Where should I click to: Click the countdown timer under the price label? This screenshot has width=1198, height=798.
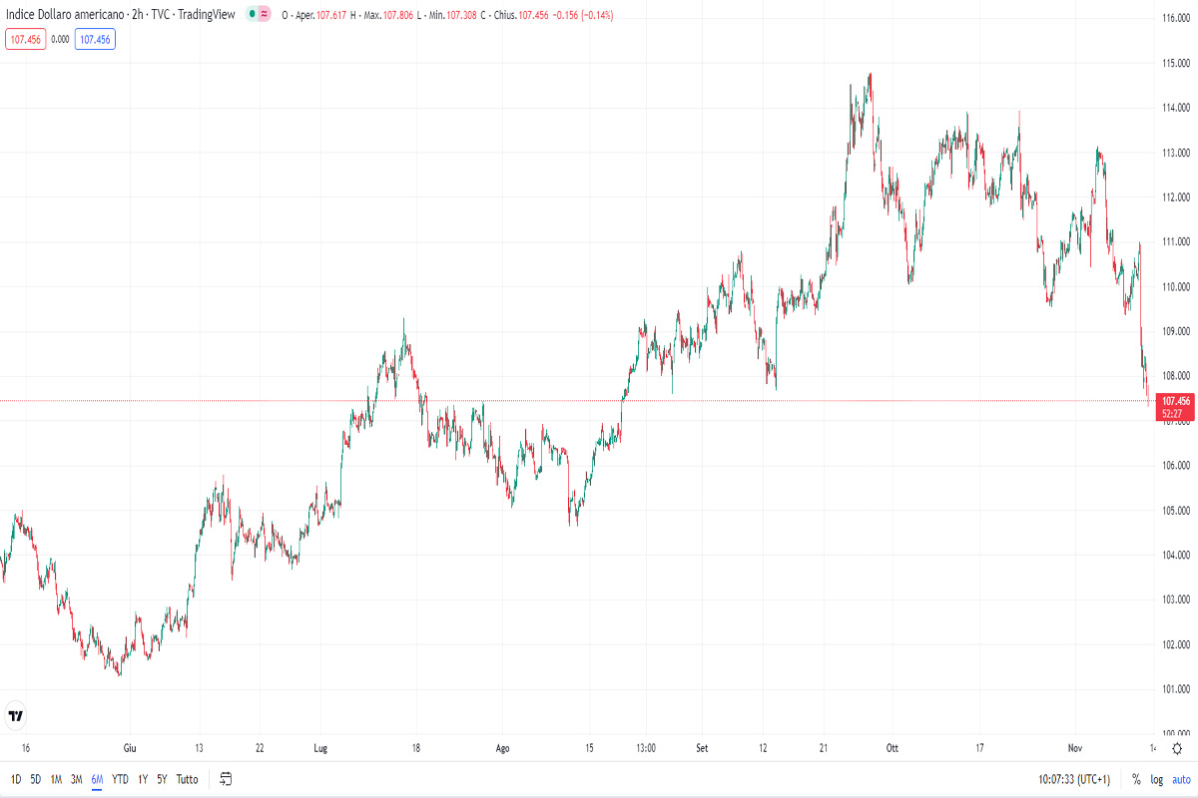[x=1176, y=411]
